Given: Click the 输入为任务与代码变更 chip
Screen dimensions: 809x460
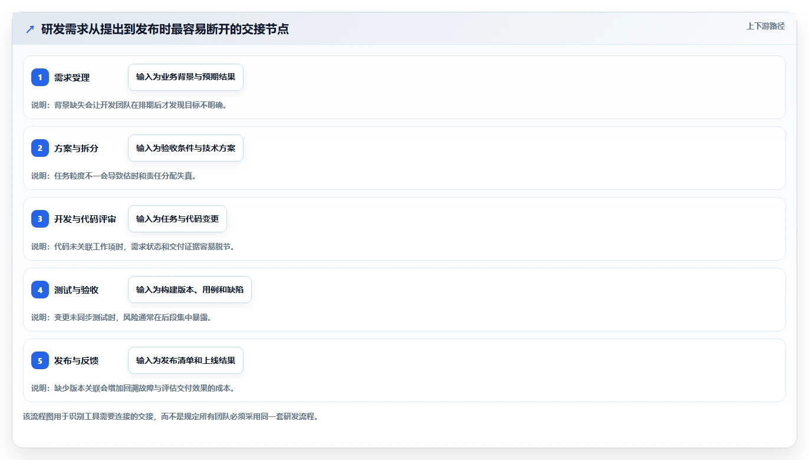Looking at the screenshot, I should [177, 219].
